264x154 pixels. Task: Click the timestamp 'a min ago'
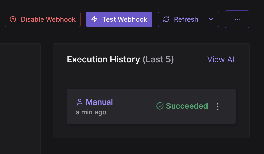(x=91, y=112)
